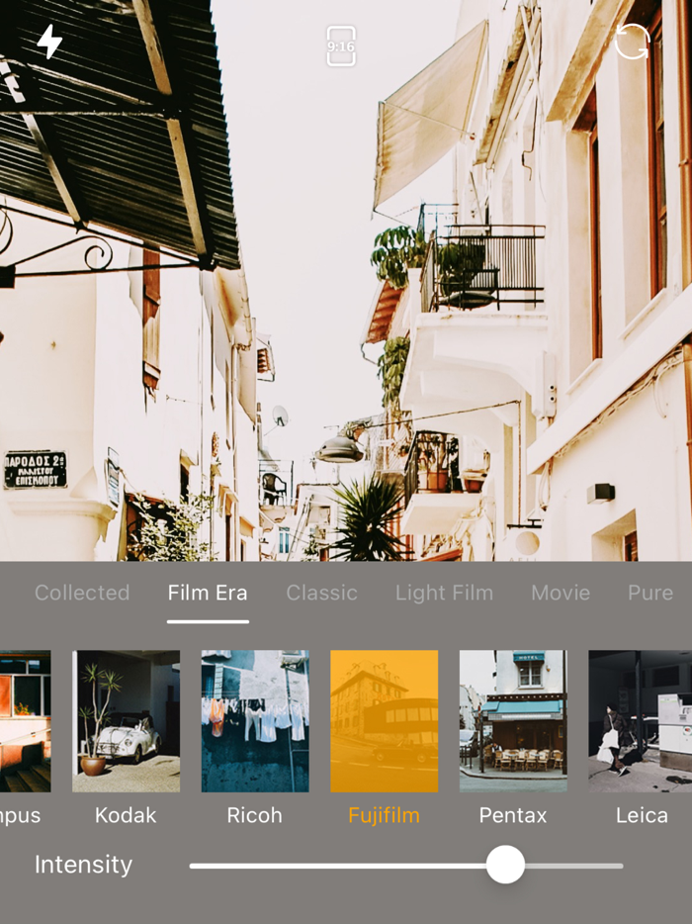Select the Film Era tab
692x924 pixels.
tap(208, 593)
